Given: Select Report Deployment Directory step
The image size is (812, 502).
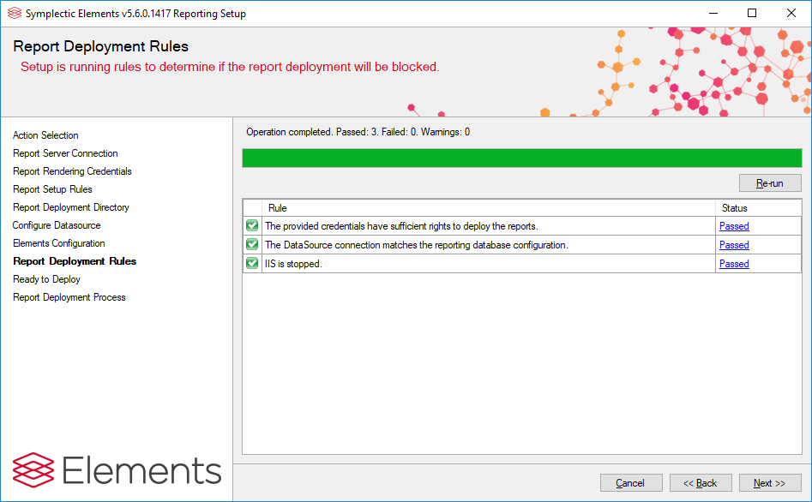Looking at the screenshot, I should [x=71, y=207].
